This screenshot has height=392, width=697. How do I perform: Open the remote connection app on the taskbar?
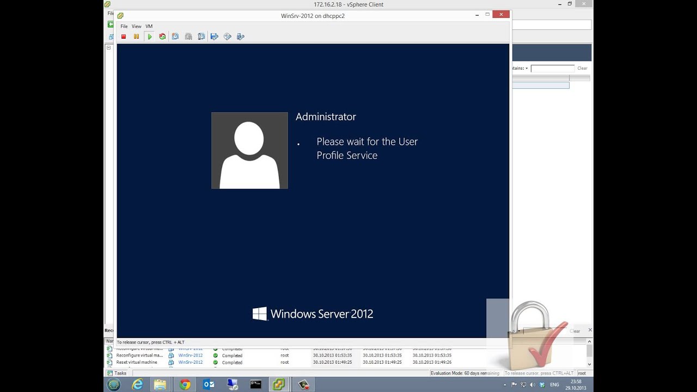coord(233,385)
